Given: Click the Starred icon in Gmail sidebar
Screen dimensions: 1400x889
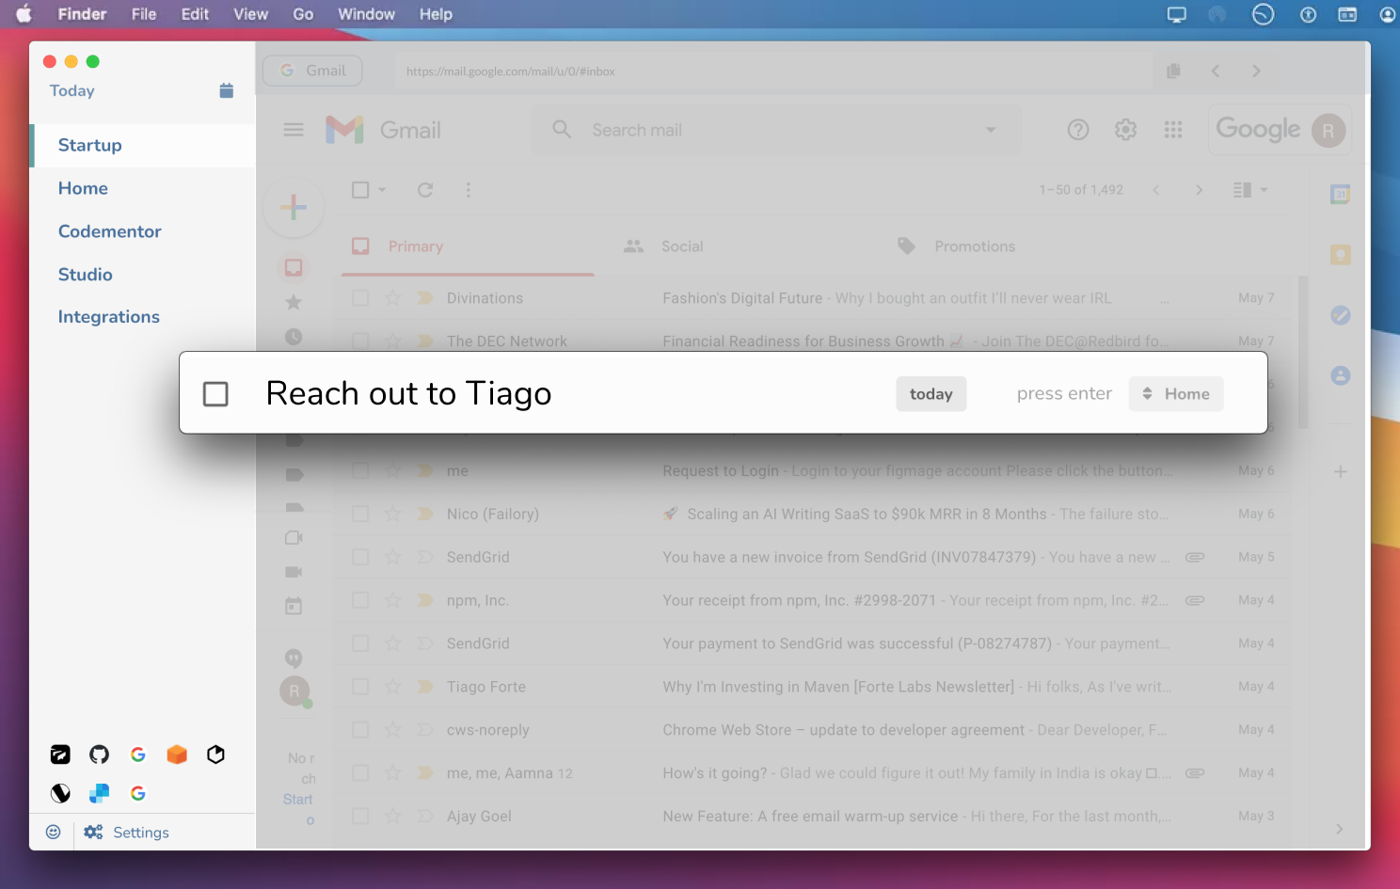Looking at the screenshot, I should [x=294, y=302].
